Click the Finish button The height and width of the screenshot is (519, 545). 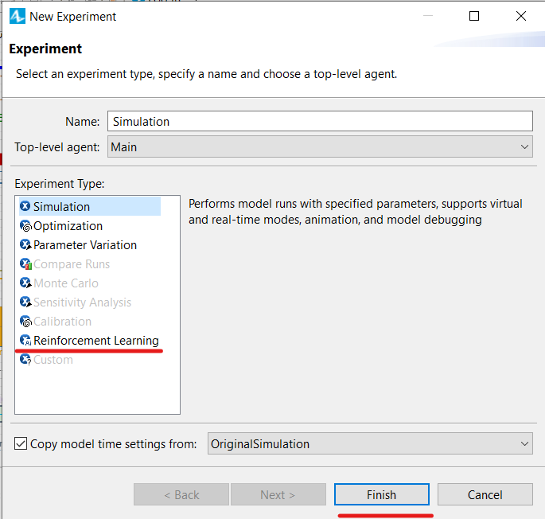[x=382, y=494]
